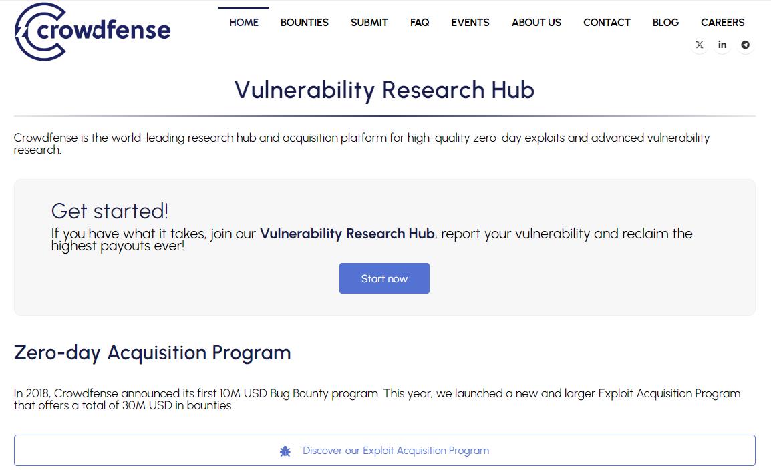The image size is (771, 470).
Task: Visit the BLOG section
Action: point(665,23)
